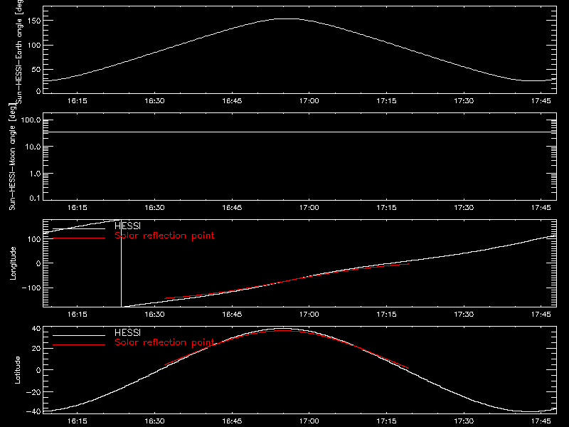Click red legend line in Latitude plot
The width and height of the screenshot is (569, 427).
pos(79,344)
